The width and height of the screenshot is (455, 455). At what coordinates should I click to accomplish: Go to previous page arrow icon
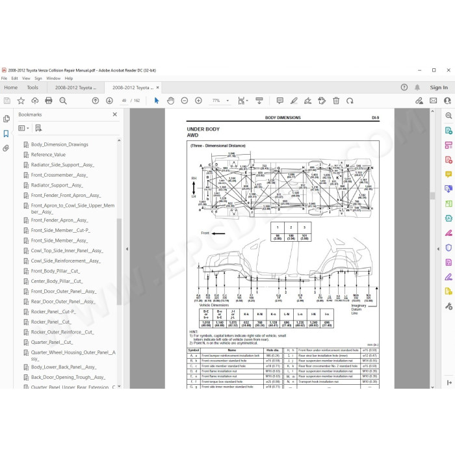tap(96, 101)
